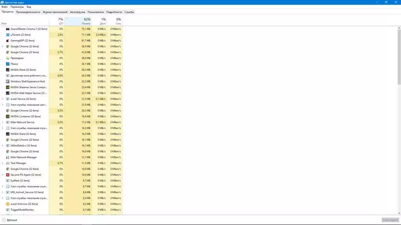401x225 pixels.
Task: Sort by the ЦП column header
Action: pyautogui.click(x=56, y=21)
